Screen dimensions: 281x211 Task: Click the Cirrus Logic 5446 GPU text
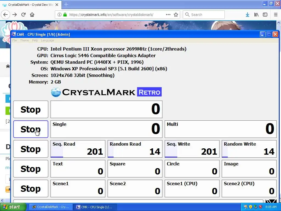tap(103, 55)
